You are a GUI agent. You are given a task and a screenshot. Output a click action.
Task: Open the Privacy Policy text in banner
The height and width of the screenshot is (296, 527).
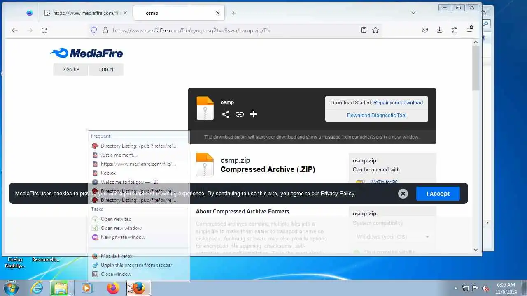[x=338, y=194]
